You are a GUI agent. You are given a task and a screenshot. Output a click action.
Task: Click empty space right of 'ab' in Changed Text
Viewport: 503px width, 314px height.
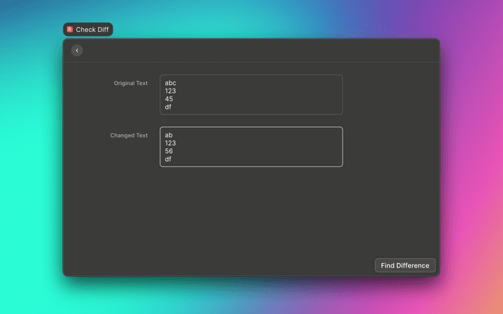click(259, 135)
